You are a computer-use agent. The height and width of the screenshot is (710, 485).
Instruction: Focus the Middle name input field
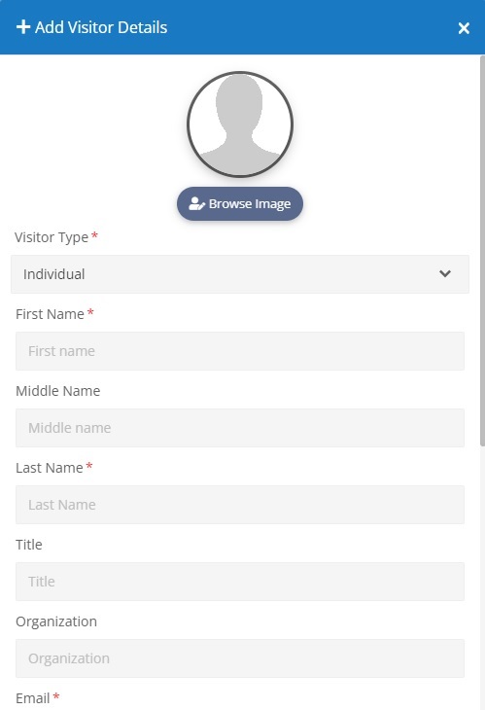(240, 428)
